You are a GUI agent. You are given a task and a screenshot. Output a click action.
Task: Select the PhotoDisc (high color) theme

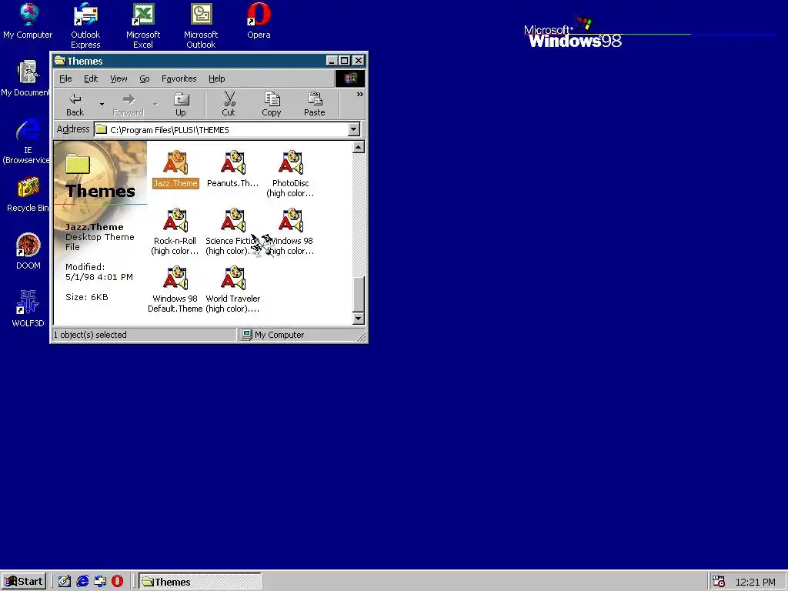pyautogui.click(x=290, y=174)
